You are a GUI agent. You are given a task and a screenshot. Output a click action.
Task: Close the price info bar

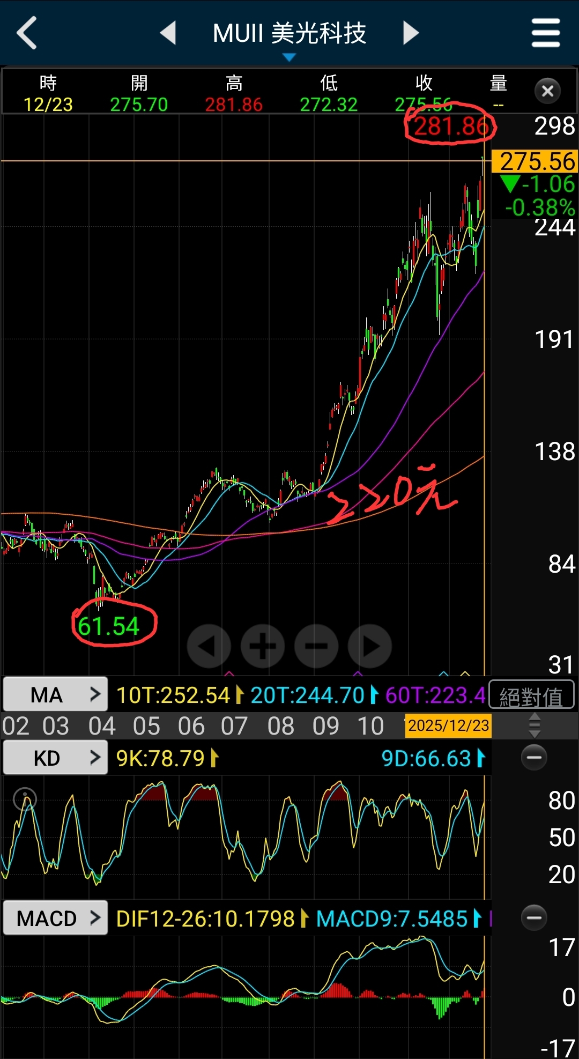coord(547,91)
